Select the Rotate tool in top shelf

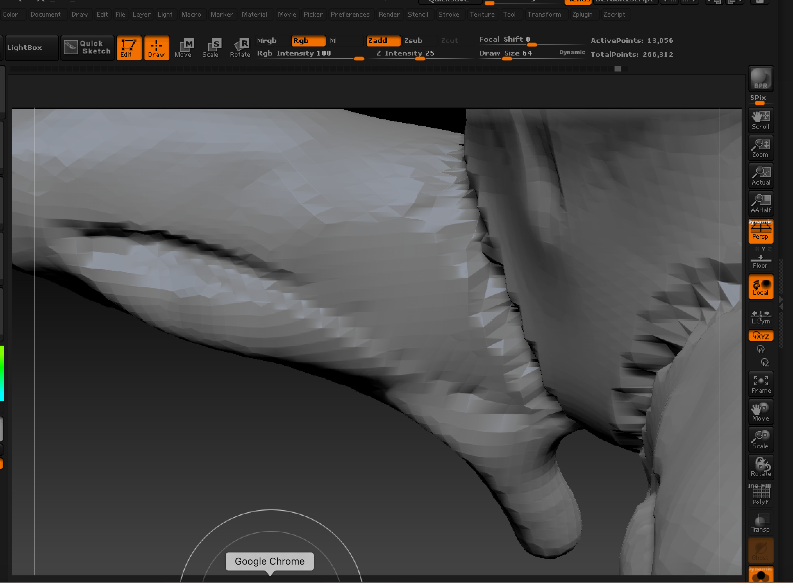pyautogui.click(x=240, y=48)
